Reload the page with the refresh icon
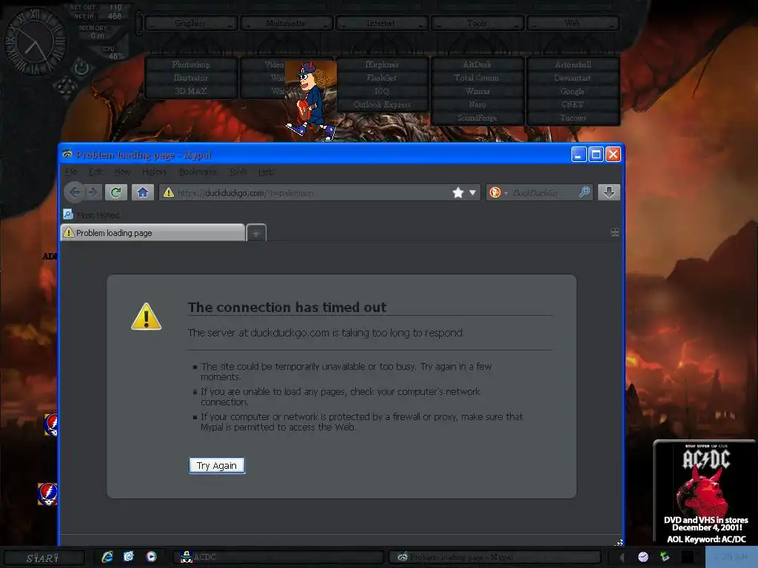758x568 pixels. 116,192
